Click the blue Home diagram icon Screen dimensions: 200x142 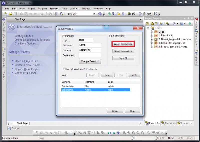118,133
